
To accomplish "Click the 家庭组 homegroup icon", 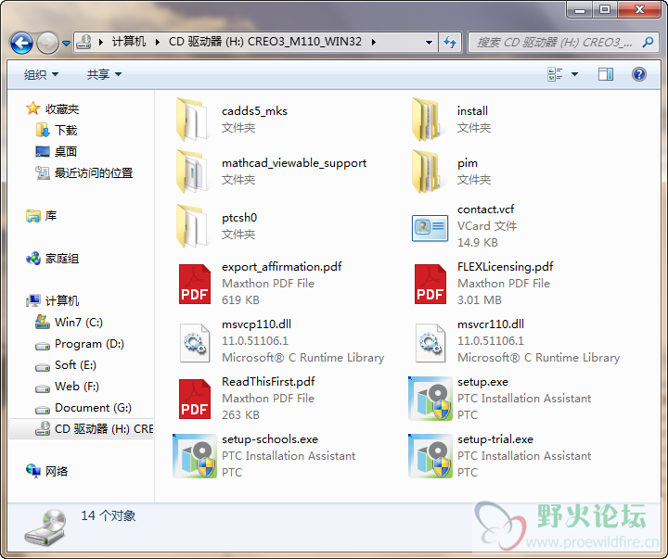I will pos(33,258).
